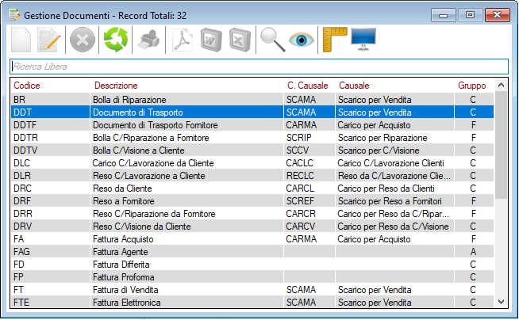This screenshot has height=320, width=519.
Task: Click the grey delete X icon
Action: click(83, 40)
